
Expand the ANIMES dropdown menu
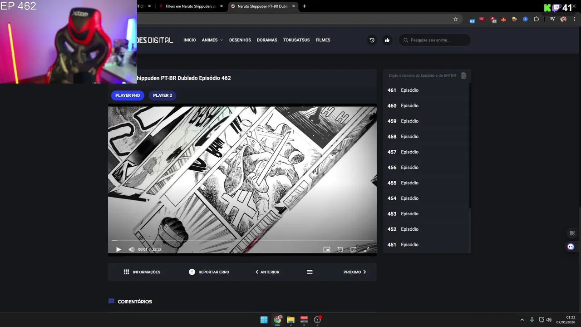coord(212,40)
